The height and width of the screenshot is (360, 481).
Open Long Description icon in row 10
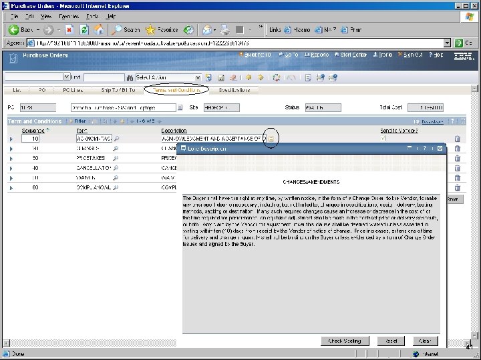(x=271, y=139)
